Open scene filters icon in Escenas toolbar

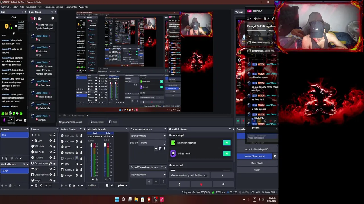[x=11, y=158]
